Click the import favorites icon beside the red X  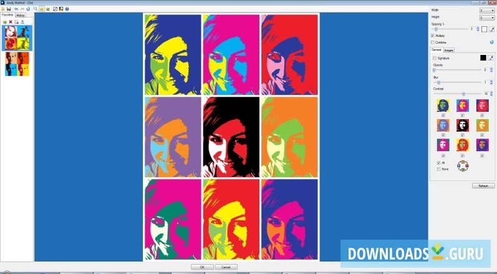pos(16,22)
